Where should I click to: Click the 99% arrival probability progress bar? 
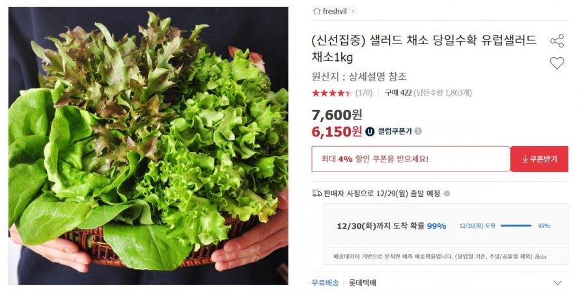[516, 225]
